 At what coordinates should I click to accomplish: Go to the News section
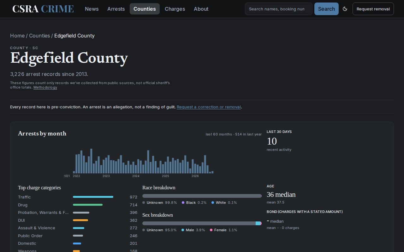click(92, 9)
